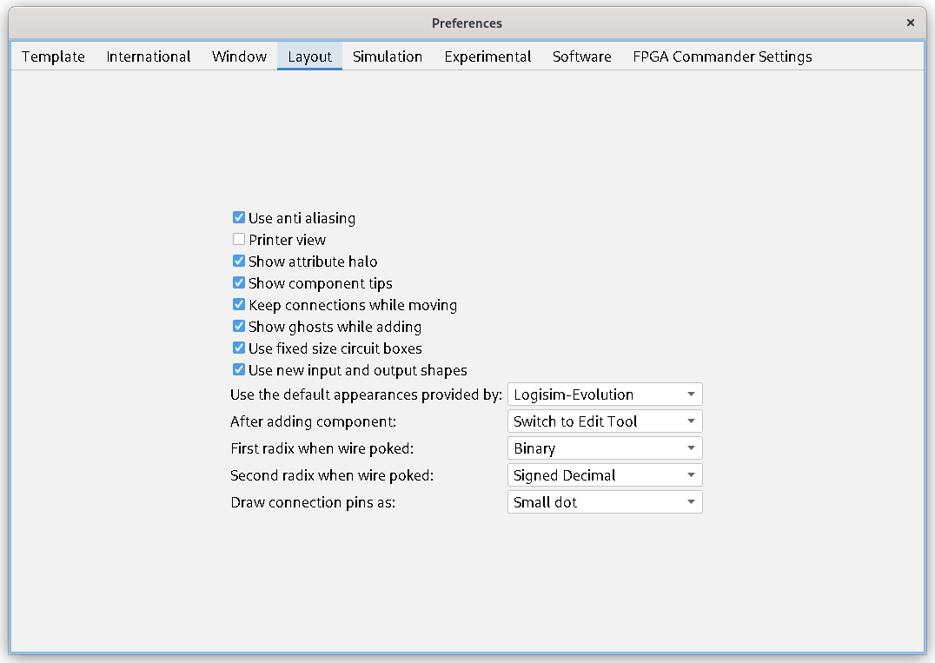Switch to the Simulation tab
935x663 pixels.
(388, 56)
